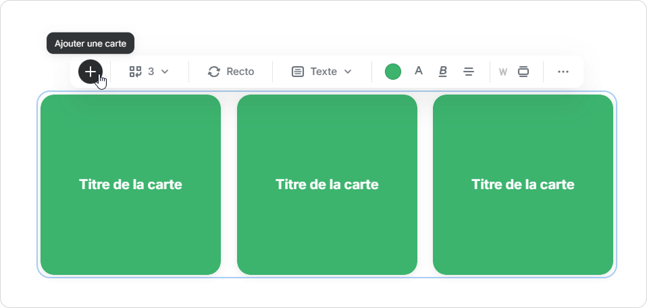Click the Texte content type icon
Viewport: 647px width, 308px height.
298,72
